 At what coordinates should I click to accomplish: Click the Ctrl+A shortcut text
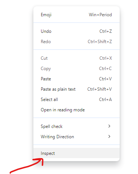coord(105,100)
